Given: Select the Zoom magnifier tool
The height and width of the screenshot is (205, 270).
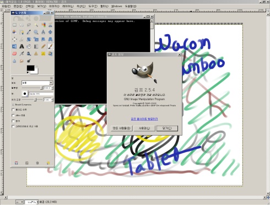Looking at the screenshot, I should coord(36,32).
